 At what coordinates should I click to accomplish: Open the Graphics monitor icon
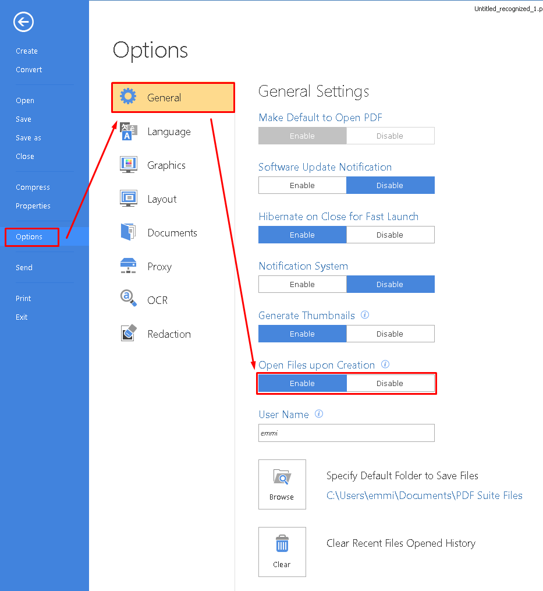(x=128, y=165)
